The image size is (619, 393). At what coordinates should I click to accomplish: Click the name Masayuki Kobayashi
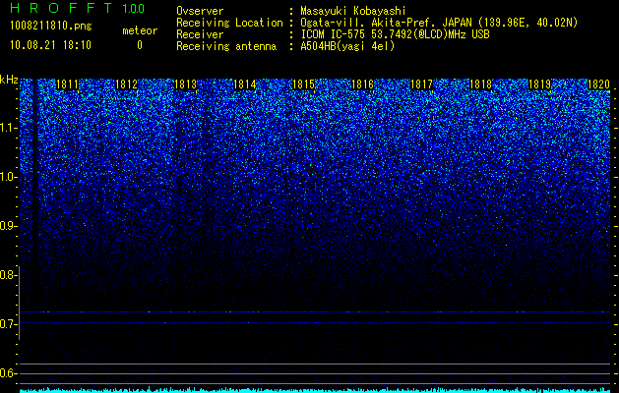353,11
